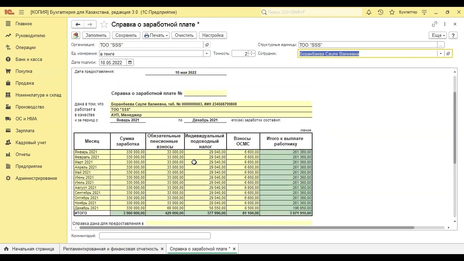The image size is (464, 261).
Task: Open the Предприятие section
Action: click(29, 166)
